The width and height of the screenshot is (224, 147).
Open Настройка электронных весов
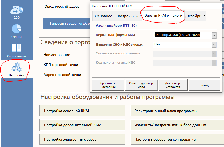pyautogui.click(x=82, y=139)
